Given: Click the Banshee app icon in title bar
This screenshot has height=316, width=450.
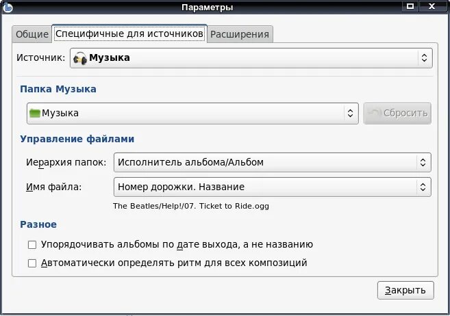Looking at the screenshot, I should click(8, 7).
